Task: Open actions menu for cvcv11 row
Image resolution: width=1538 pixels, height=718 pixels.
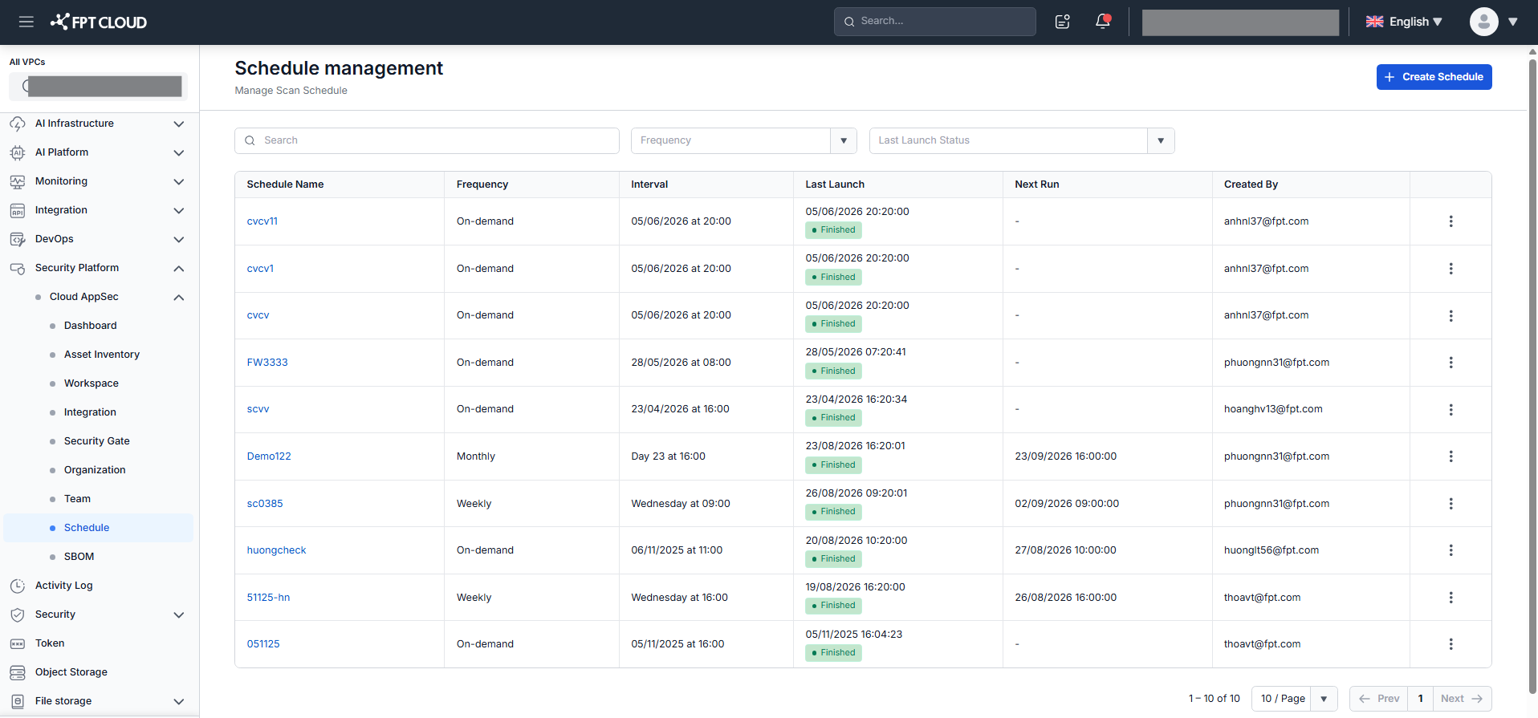Action: (1451, 221)
